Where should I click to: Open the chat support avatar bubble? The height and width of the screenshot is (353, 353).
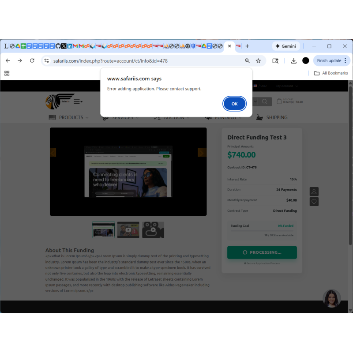(331, 299)
